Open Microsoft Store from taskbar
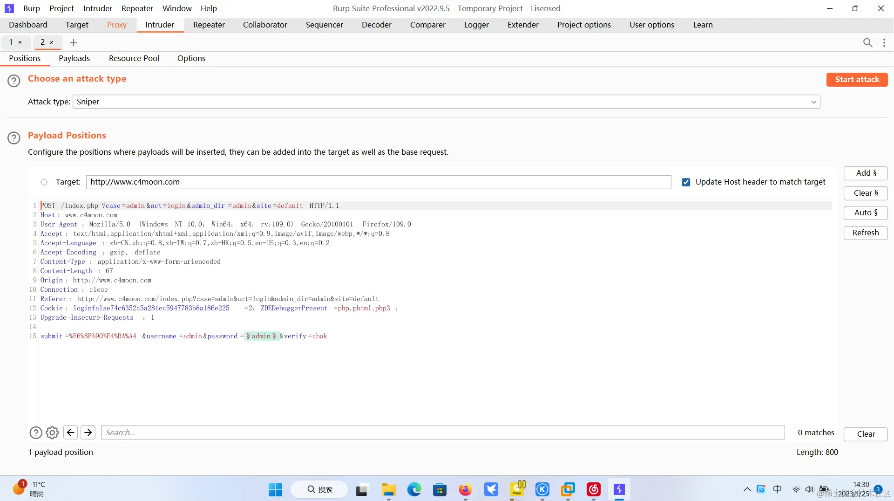 pos(440,489)
